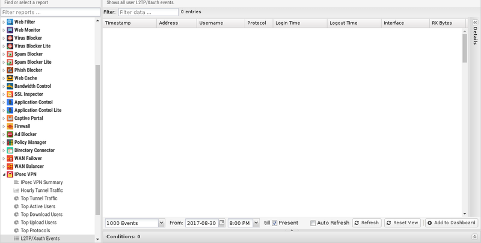This screenshot has width=481, height=243.
Task: Click the IPsec VPN lock icon
Action: (x=10, y=174)
